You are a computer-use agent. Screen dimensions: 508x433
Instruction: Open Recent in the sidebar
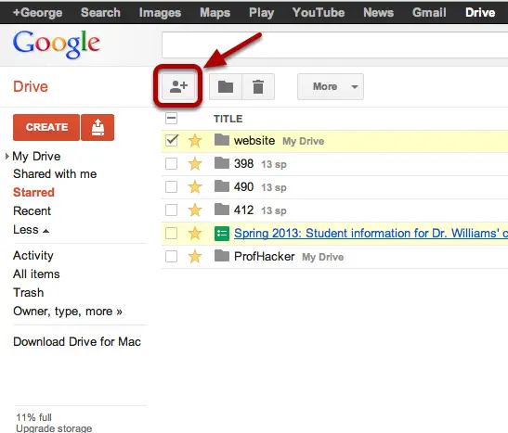(33, 211)
